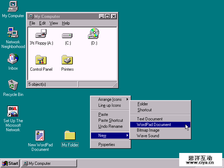
Task: Select the Recycle Bin desktop icon
Action: point(13,85)
